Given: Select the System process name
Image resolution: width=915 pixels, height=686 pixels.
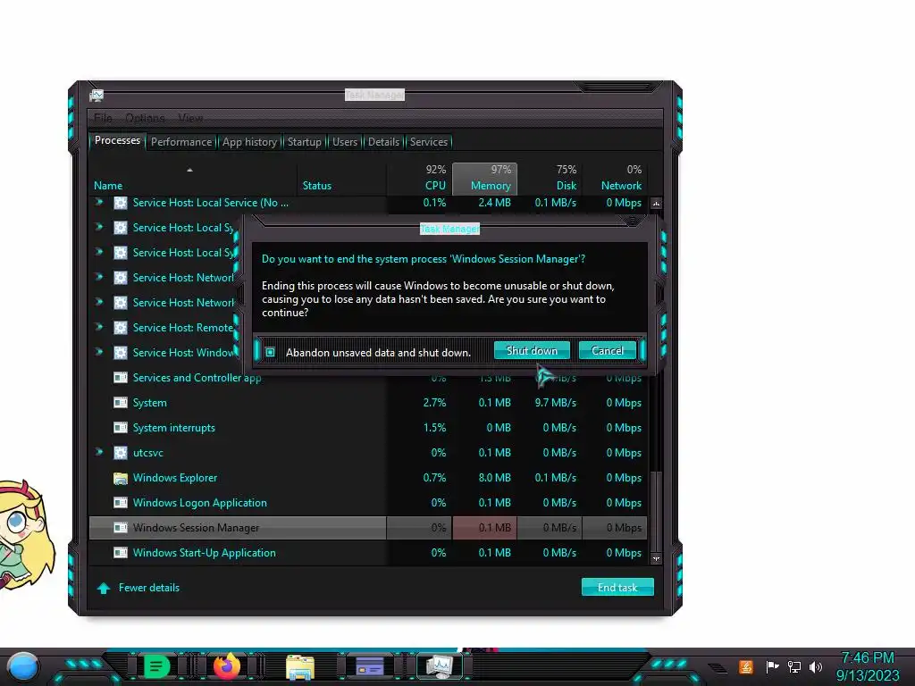Looking at the screenshot, I should (x=149, y=403).
